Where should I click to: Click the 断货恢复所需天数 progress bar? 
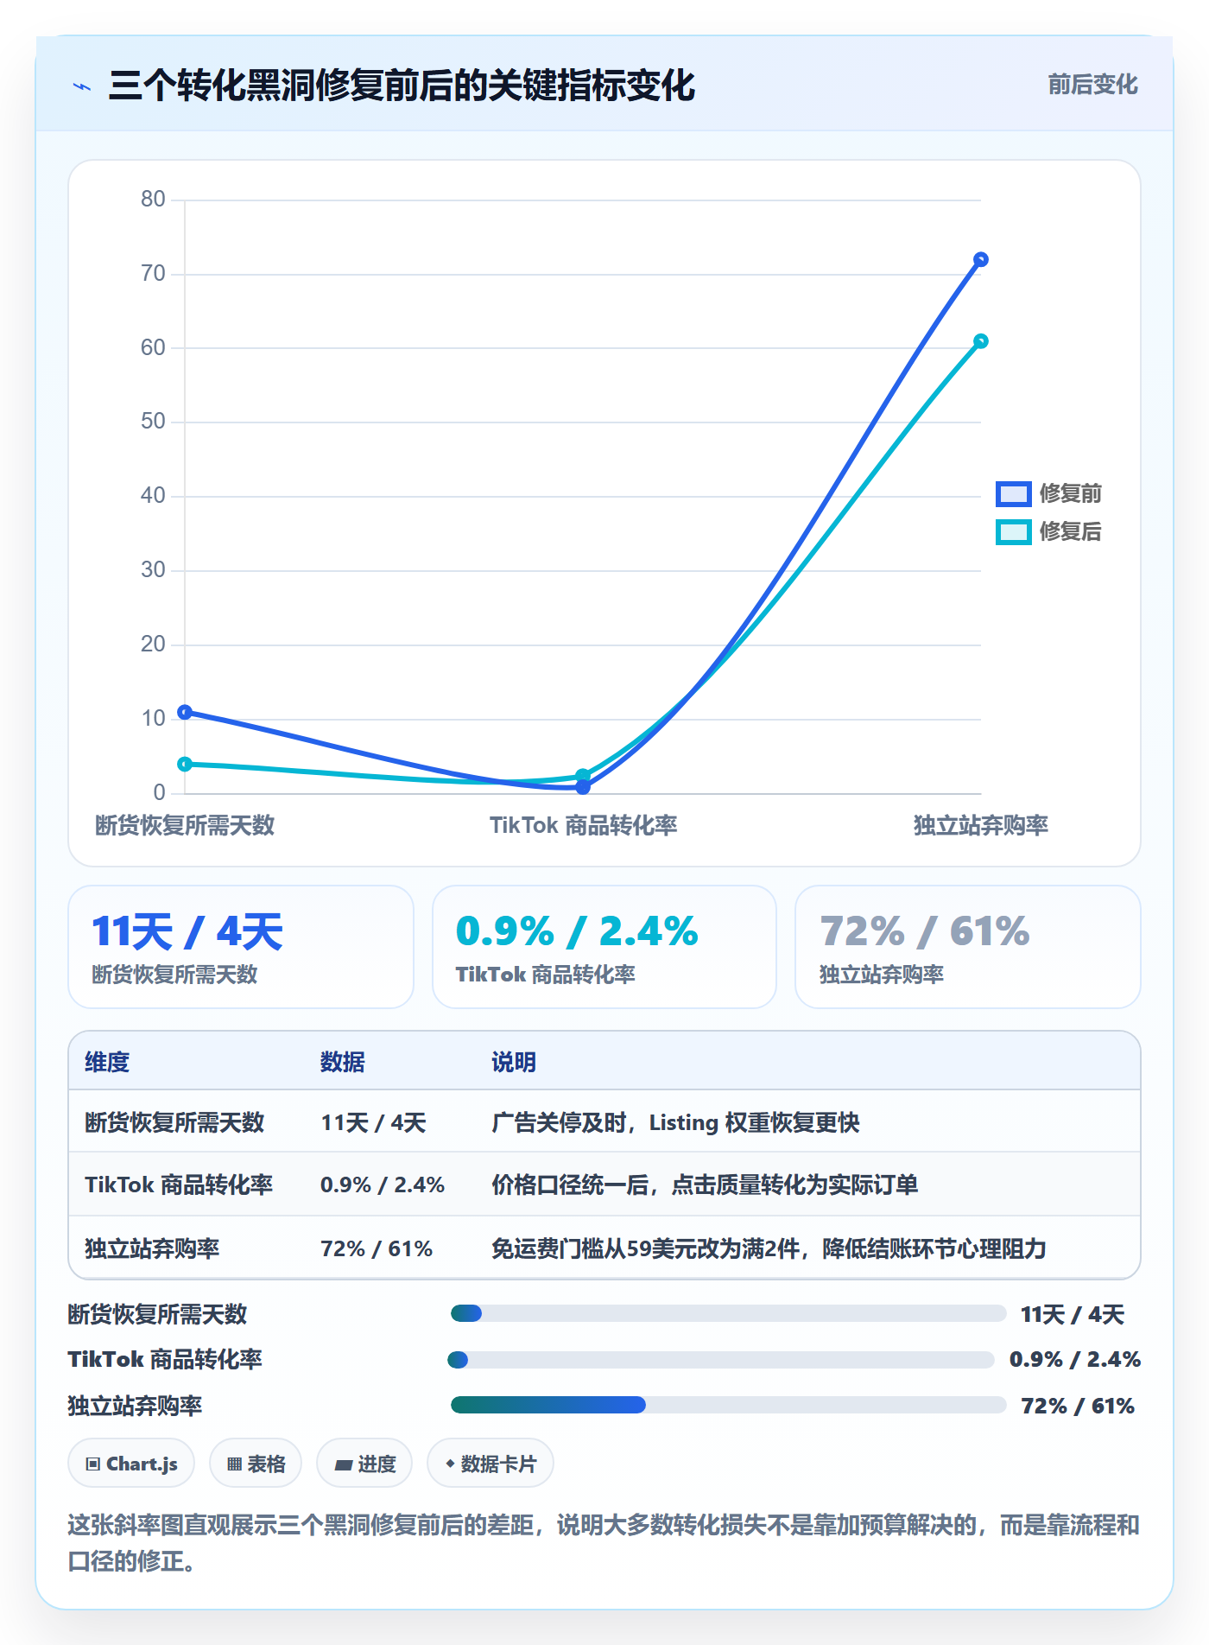(728, 1314)
